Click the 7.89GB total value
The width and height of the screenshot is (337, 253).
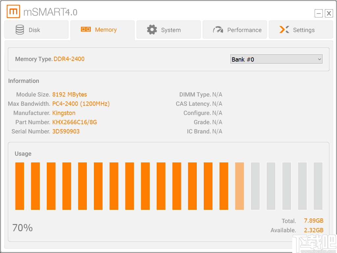pos(314,221)
